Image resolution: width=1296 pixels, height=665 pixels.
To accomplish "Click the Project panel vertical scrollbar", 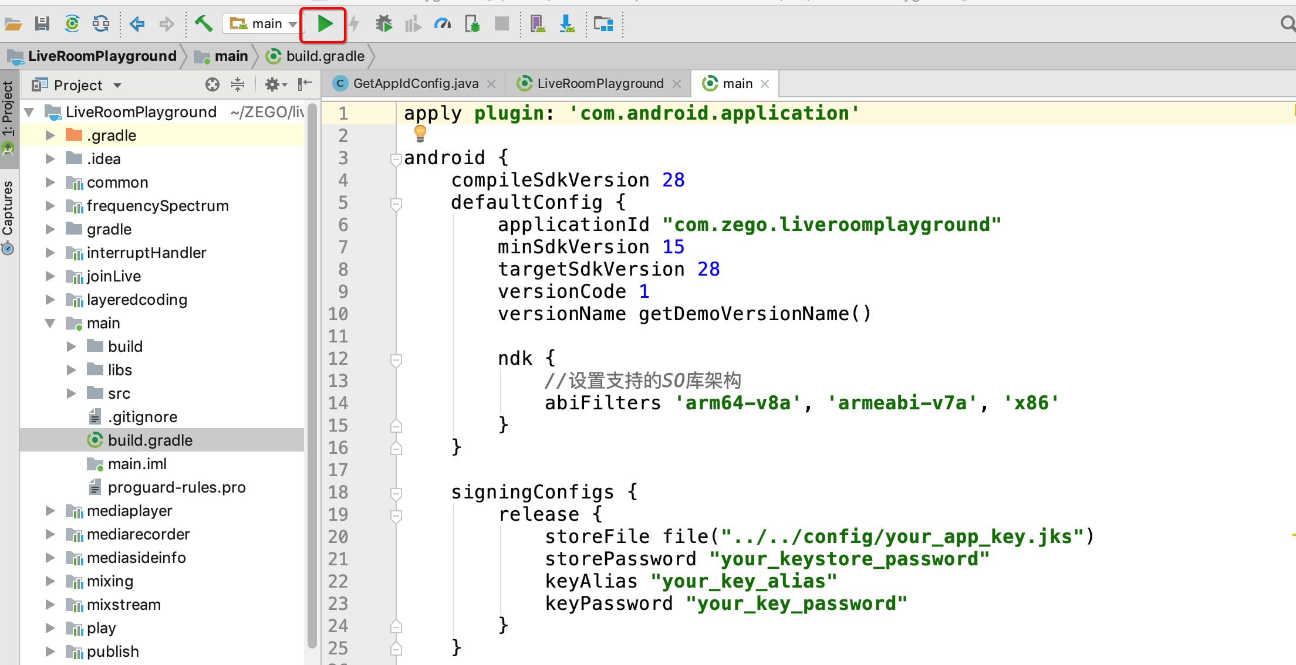I will (x=312, y=375).
